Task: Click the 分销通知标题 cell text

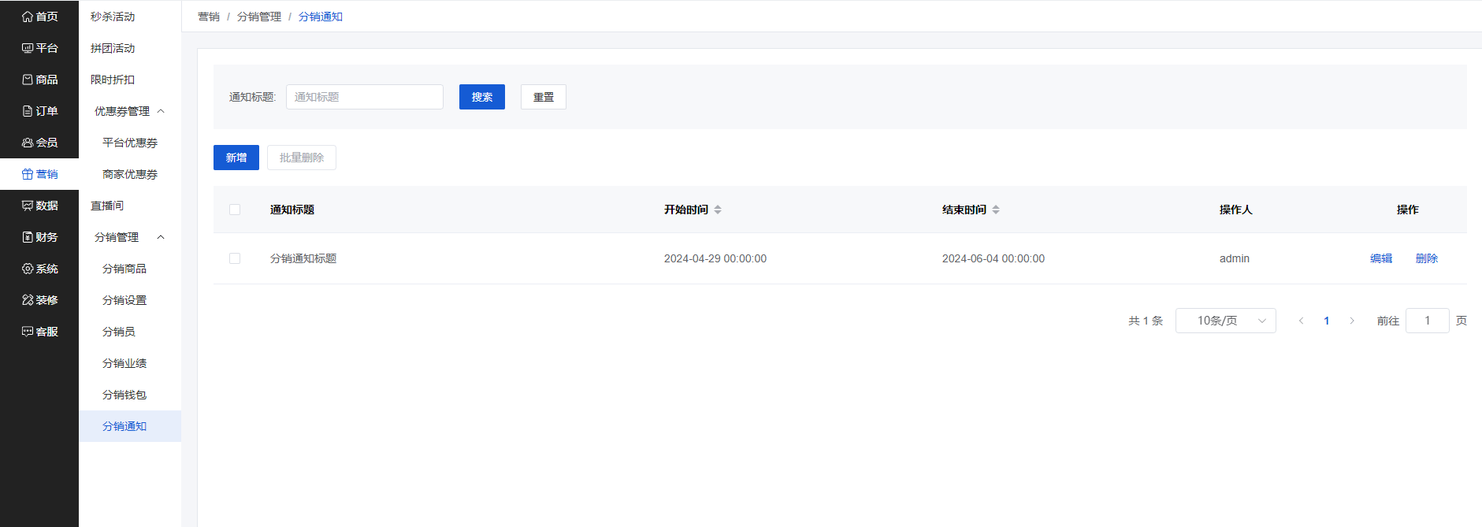Action: [303, 258]
